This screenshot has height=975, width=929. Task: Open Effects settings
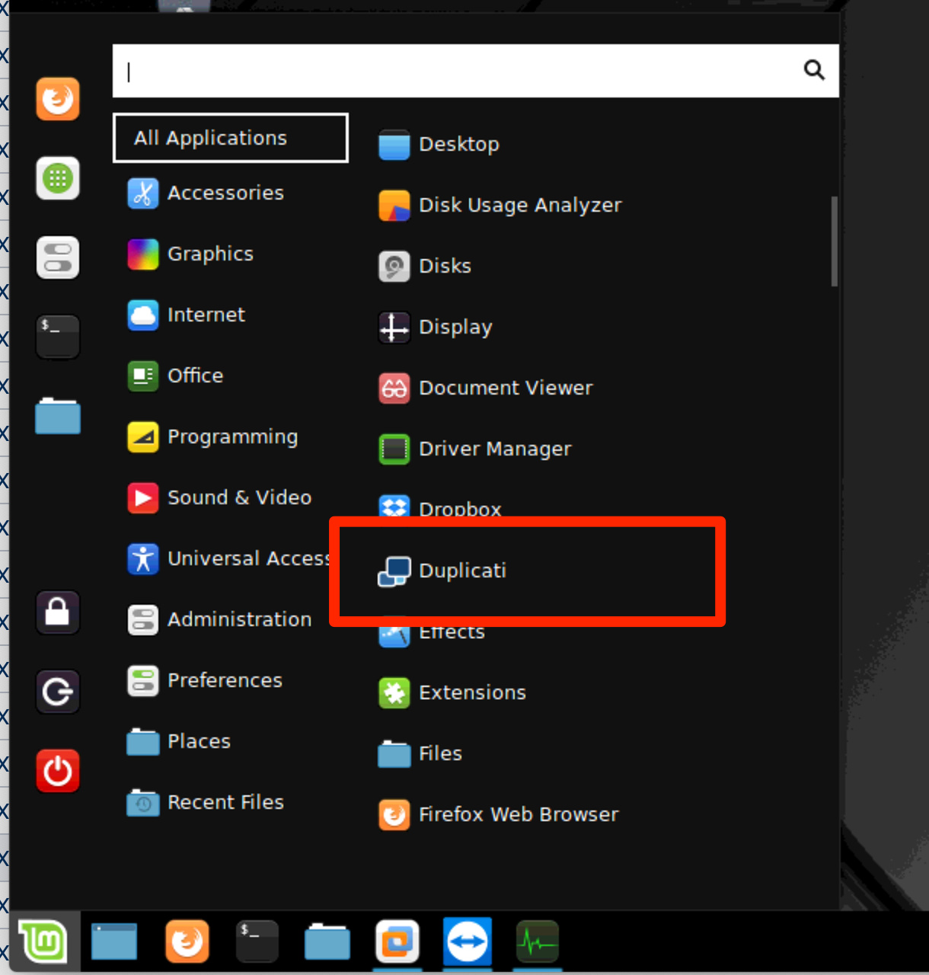click(x=432, y=632)
